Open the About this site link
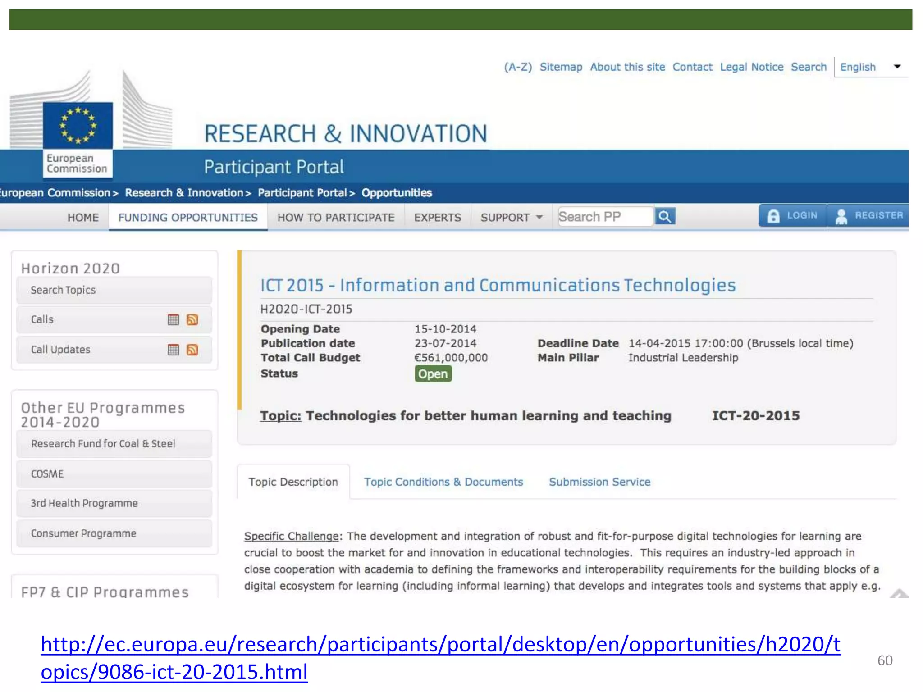The width and height of the screenshot is (923, 692). point(628,67)
